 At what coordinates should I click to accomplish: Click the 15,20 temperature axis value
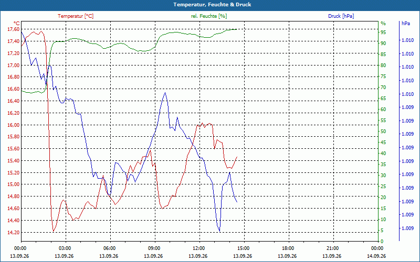[x=13, y=173]
